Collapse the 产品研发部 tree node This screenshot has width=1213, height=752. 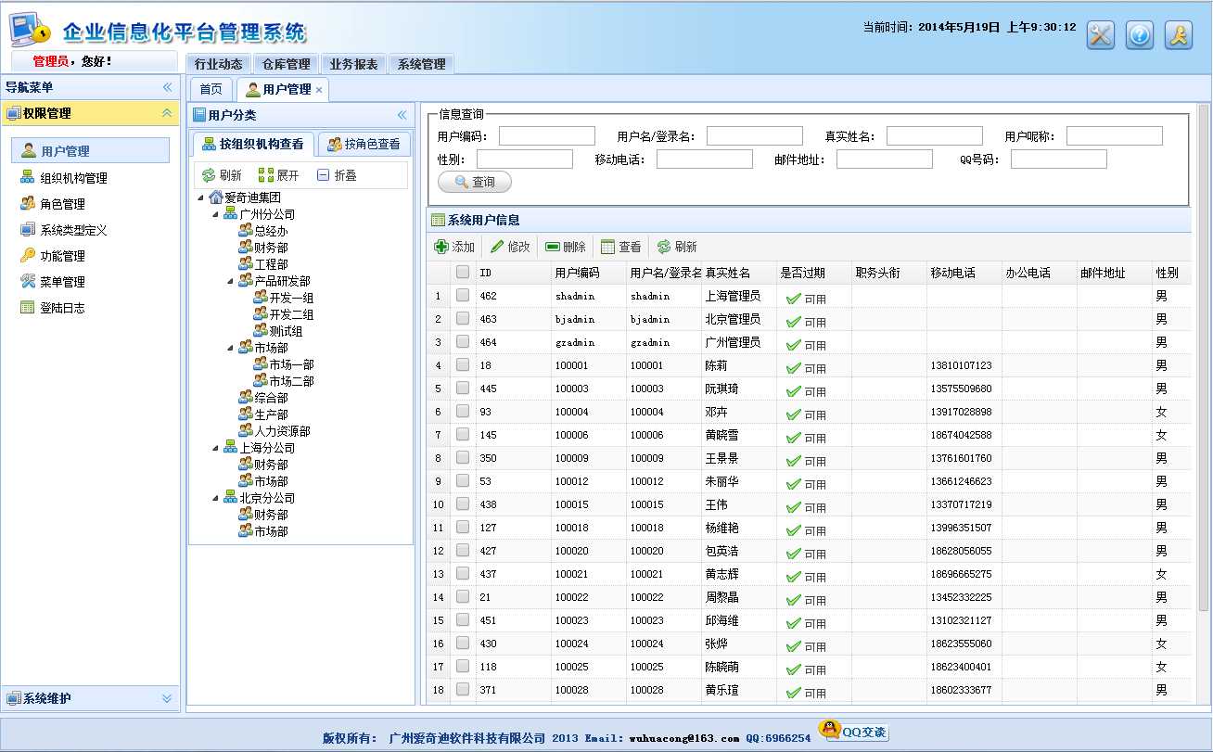(231, 281)
